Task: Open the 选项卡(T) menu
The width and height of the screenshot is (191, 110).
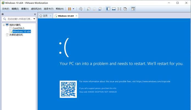Action: (49, 9)
